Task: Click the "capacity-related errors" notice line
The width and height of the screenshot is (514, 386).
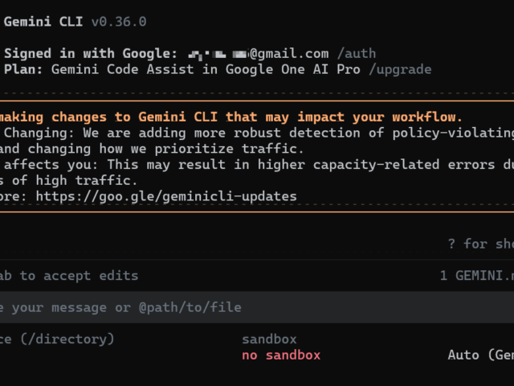Action: [257, 165]
